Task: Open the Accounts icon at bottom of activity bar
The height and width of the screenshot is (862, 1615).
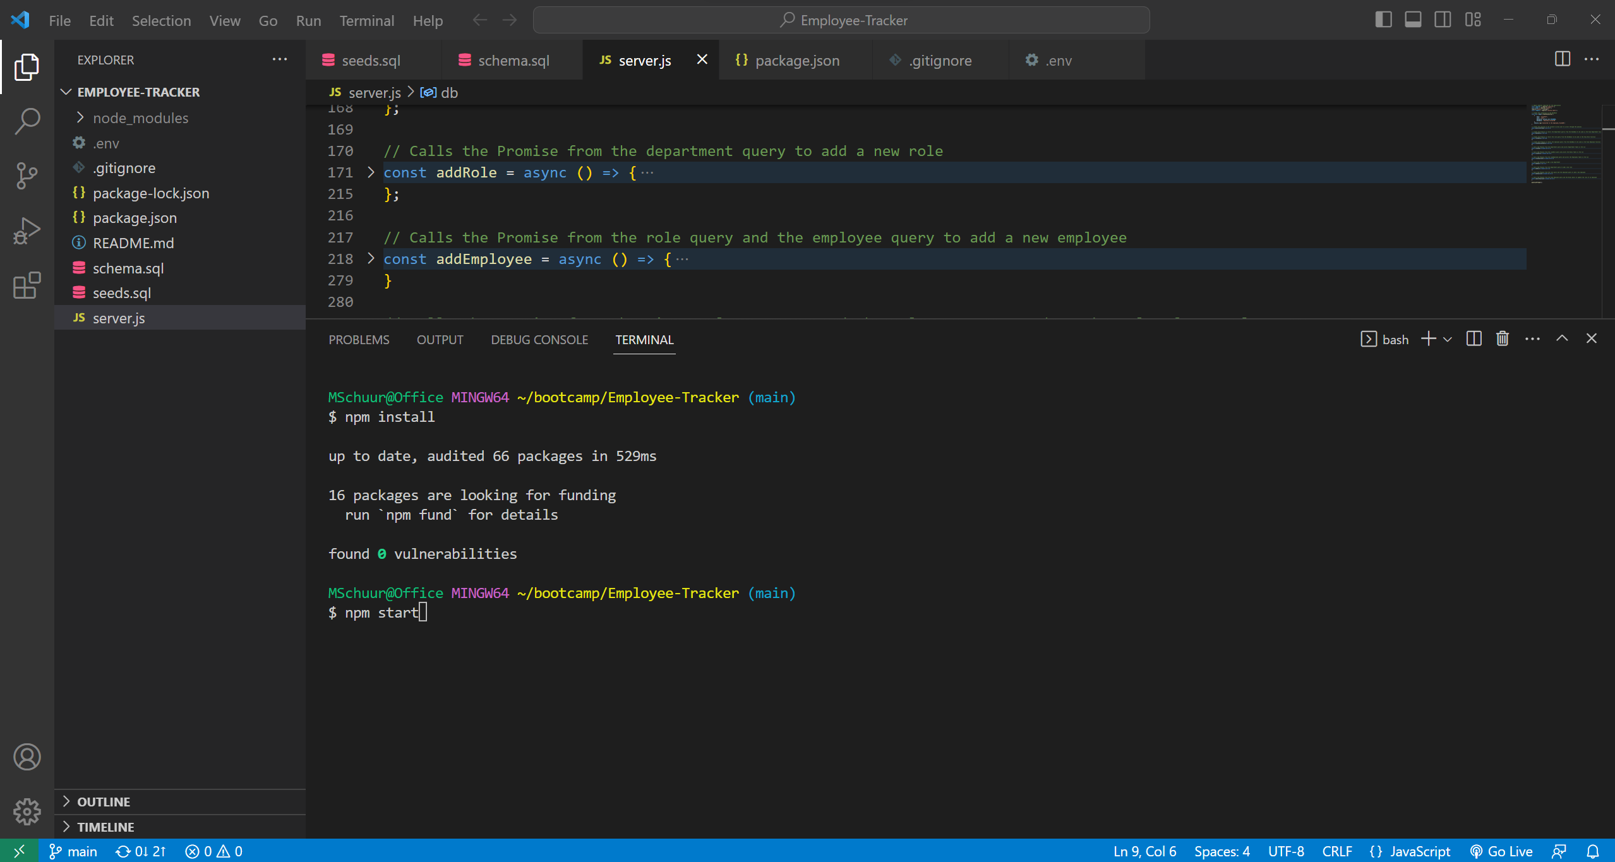Action: (x=26, y=757)
